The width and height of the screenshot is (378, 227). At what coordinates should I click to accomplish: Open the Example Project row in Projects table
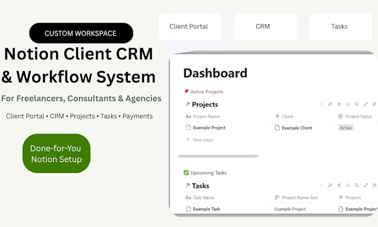209,128
